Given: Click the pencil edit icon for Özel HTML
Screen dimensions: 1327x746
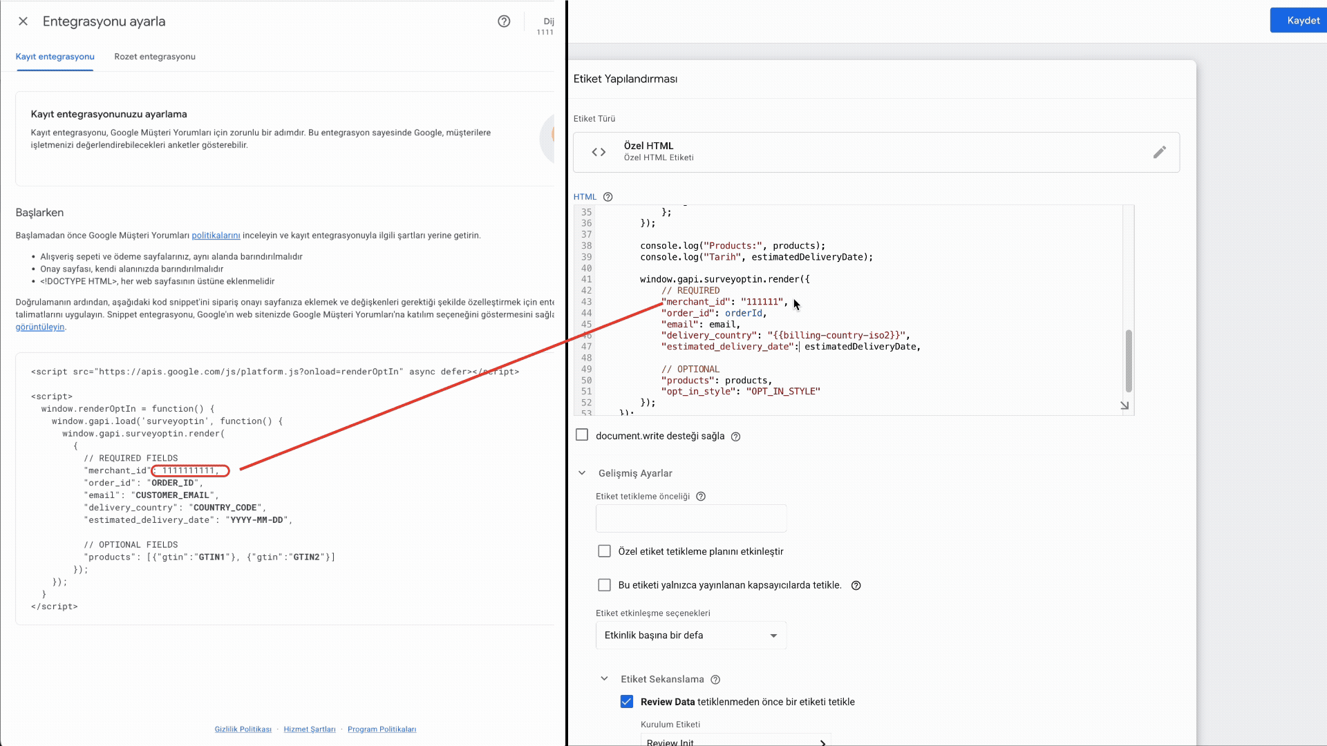Looking at the screenshot, I should point(1159,152).
